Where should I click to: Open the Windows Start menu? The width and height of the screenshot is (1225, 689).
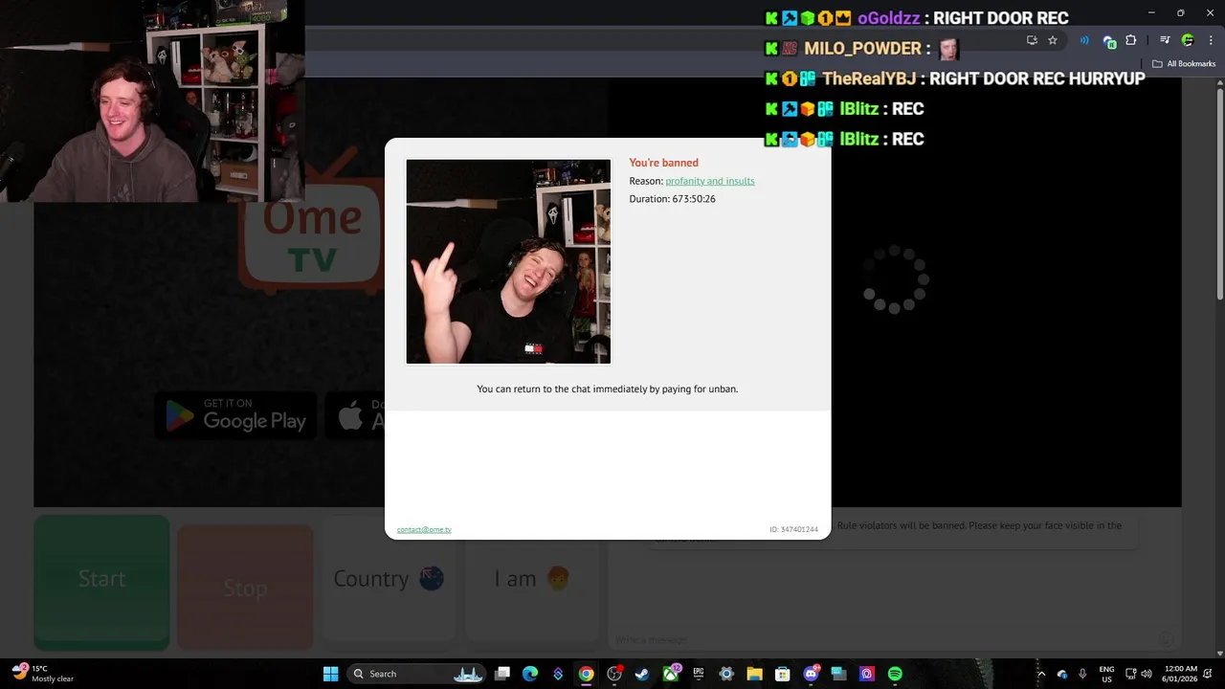coord(330,674)
